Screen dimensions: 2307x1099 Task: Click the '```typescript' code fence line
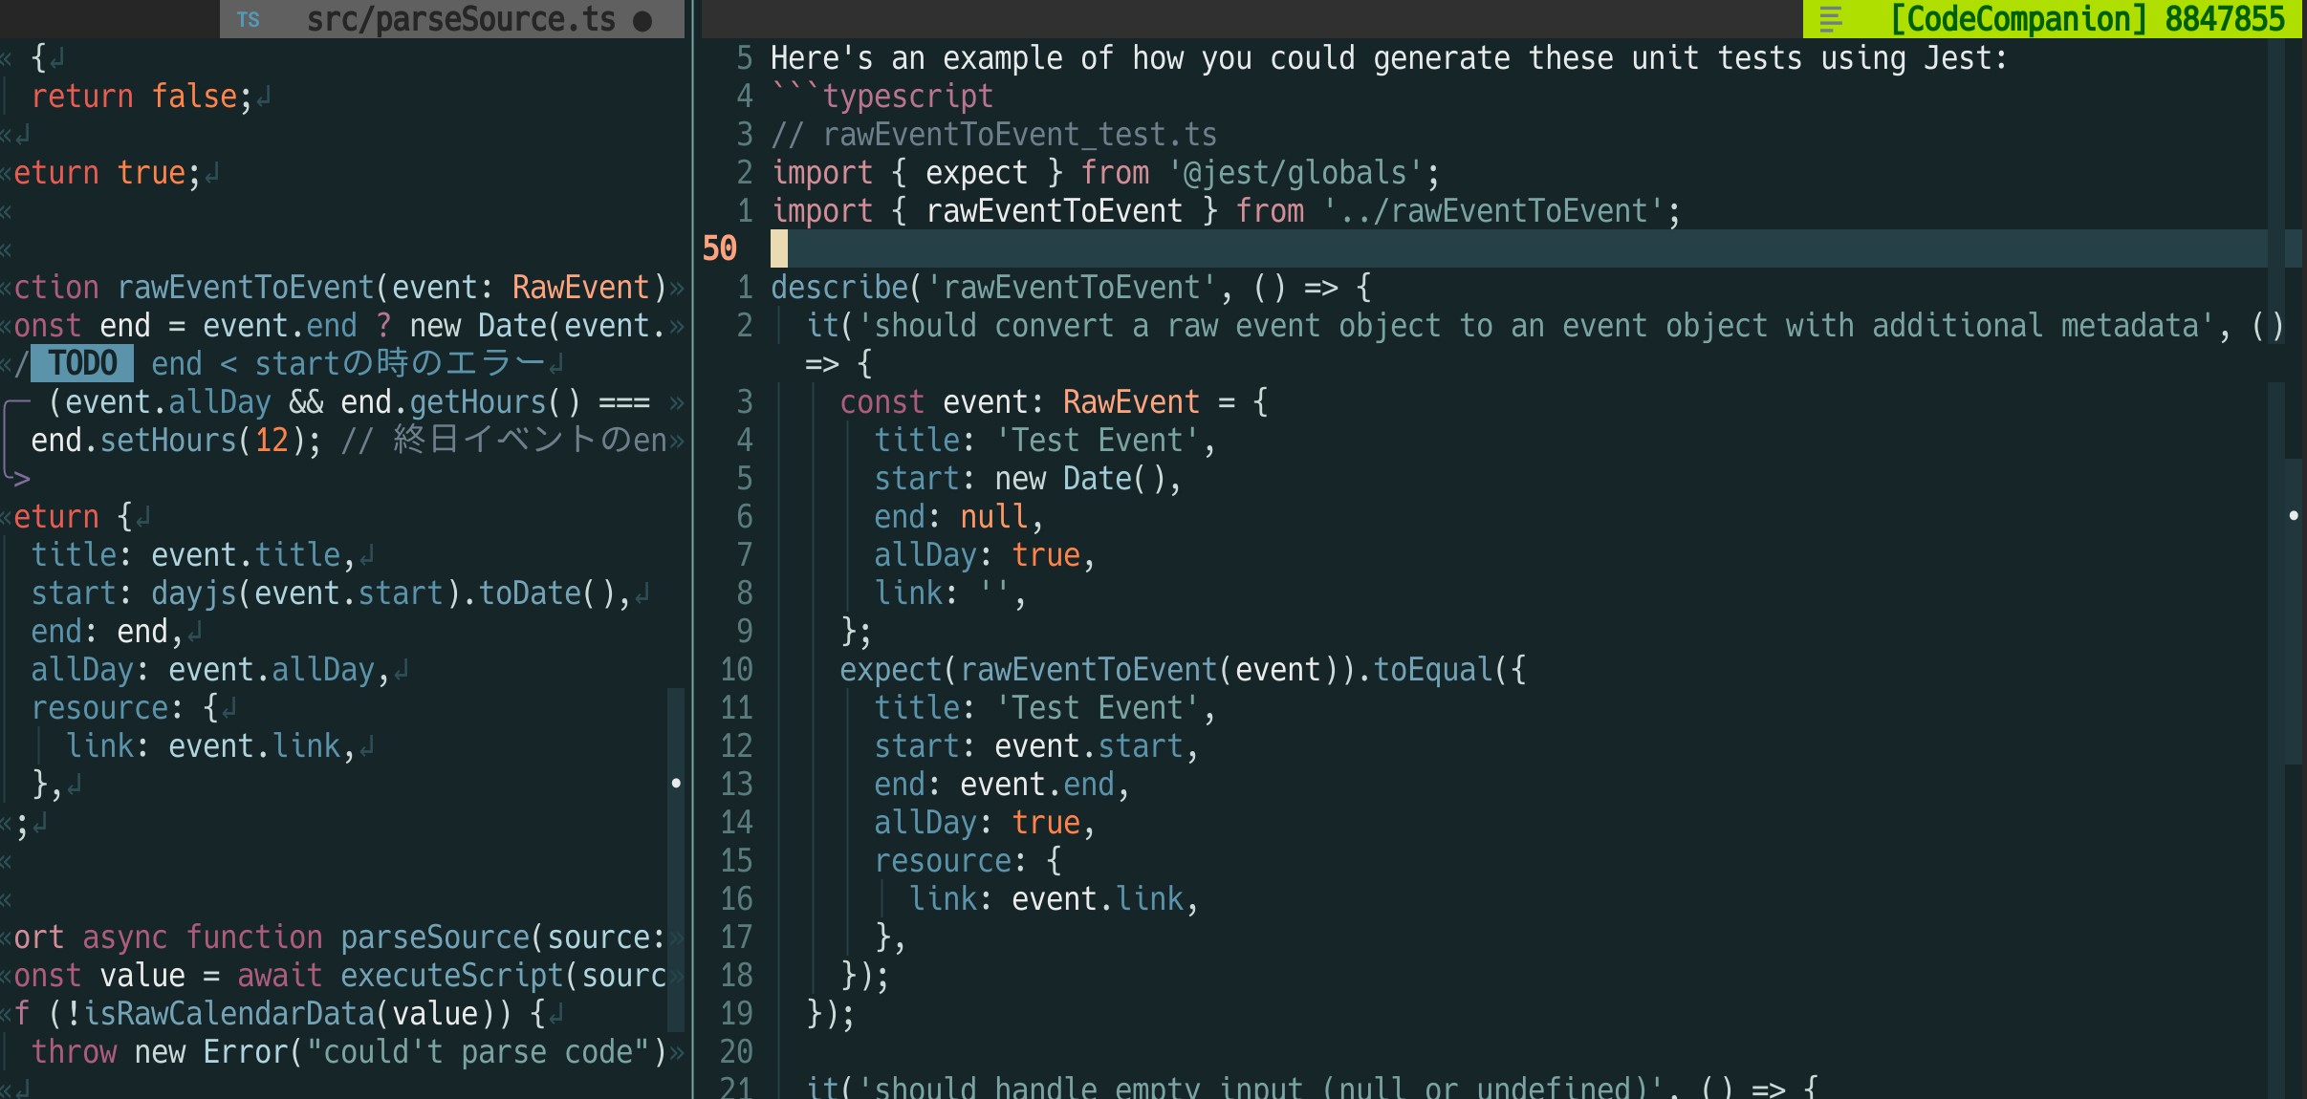click(x=881, y=97)
